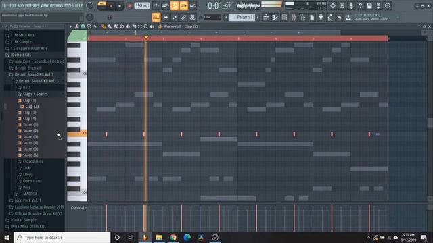Open the Plugin picker plug icon

tap(321, 18)
